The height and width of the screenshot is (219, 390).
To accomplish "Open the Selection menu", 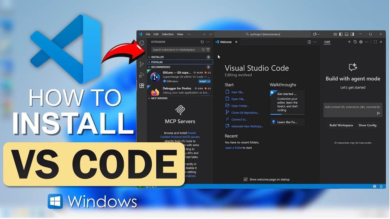I will point(168,34).
